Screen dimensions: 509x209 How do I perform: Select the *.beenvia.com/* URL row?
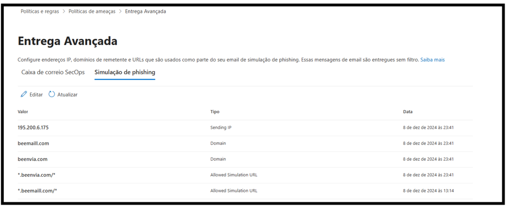[x=245, y=175]
